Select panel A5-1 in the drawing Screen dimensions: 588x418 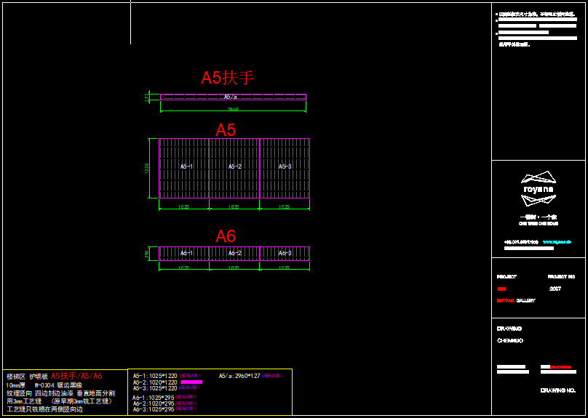185,167
